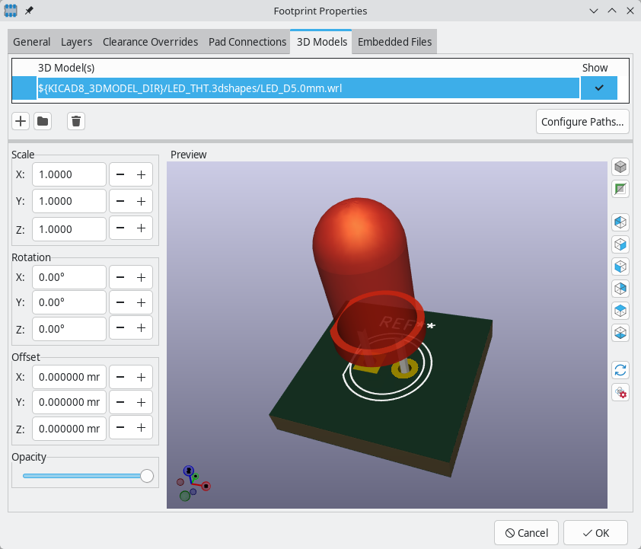Screen dimensions: 641x549
Task: Delete the selected 3D model
Action: 75,121
